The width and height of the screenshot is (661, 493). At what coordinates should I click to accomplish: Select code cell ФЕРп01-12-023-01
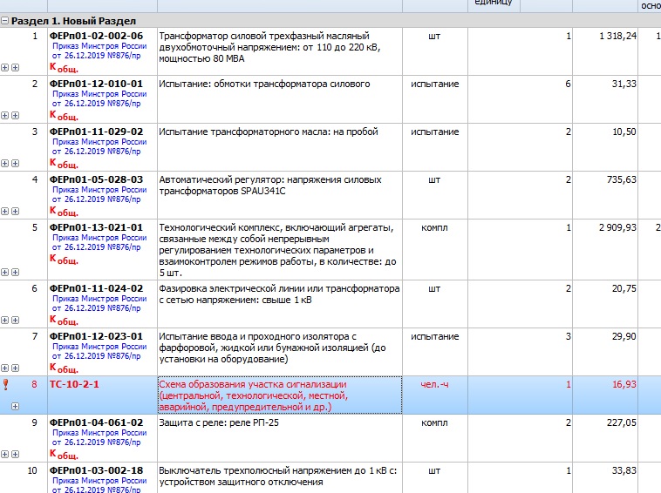pos(96,337)
